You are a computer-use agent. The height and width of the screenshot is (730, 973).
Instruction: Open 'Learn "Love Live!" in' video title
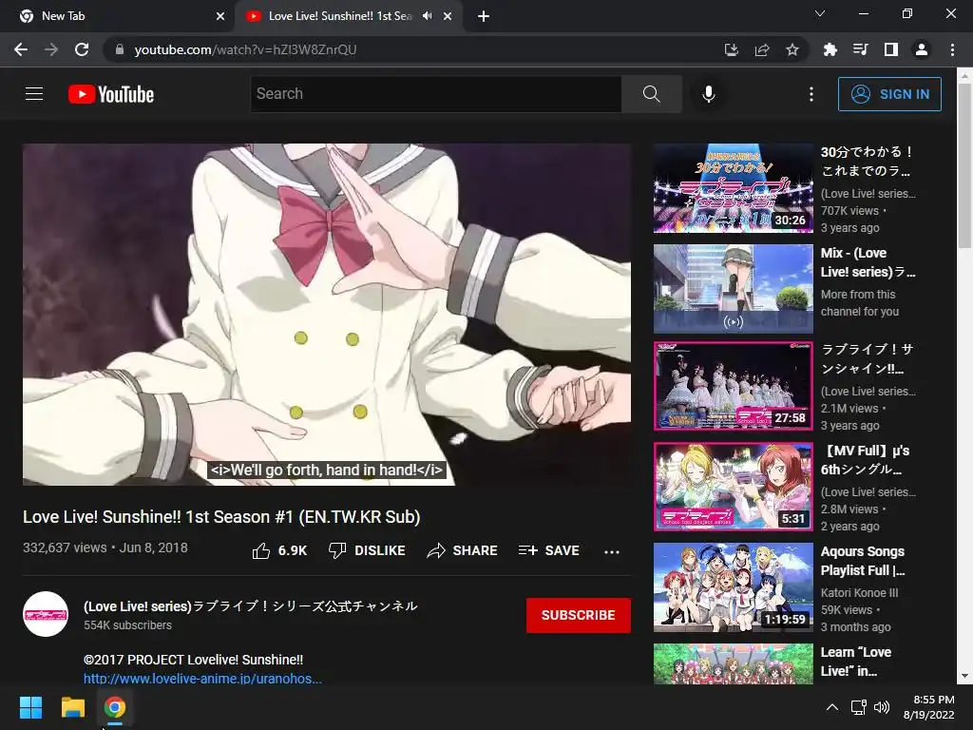tap(856, 662)
